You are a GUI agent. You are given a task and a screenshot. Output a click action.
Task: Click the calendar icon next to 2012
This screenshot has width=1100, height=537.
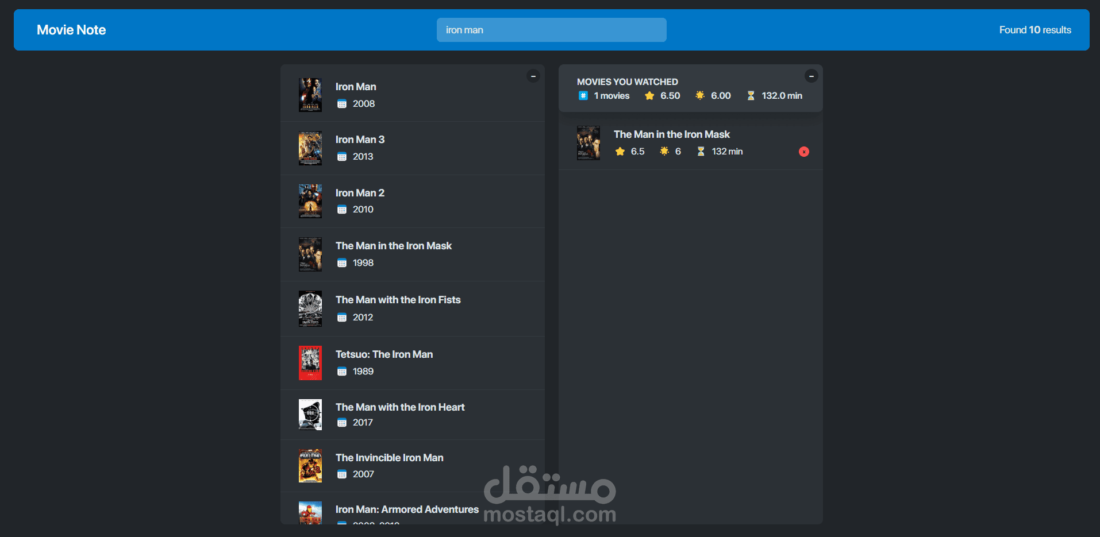pos(342,318)
